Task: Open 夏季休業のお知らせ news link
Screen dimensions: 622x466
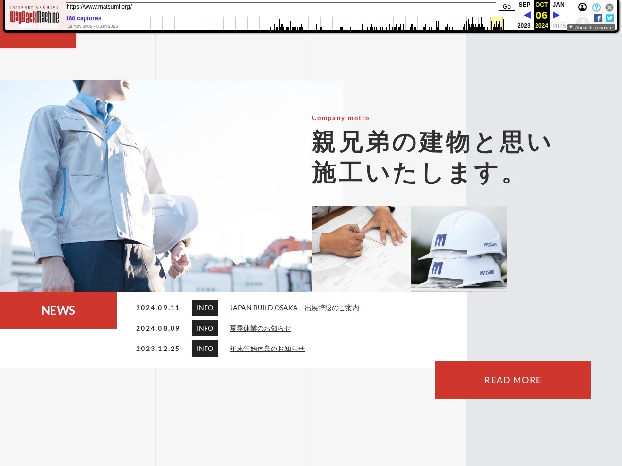Action: coord(260,328)
